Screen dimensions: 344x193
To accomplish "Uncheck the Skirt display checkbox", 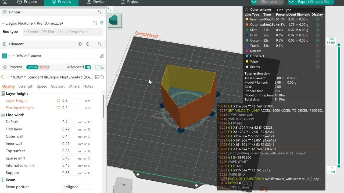I will (x=318, y=30).
